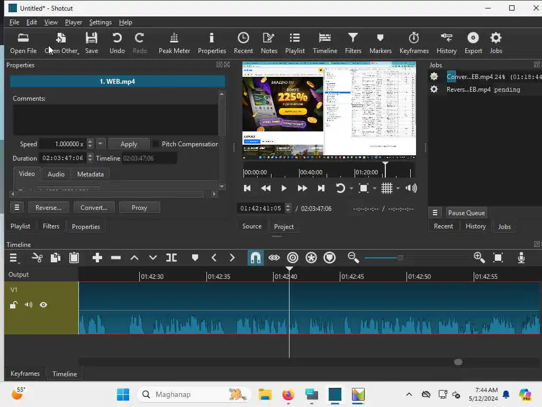Expand the zoom options dropdown arrow
The height and width of the screenshot is (407, 542).
375,188
